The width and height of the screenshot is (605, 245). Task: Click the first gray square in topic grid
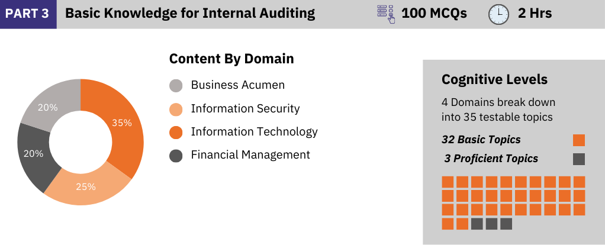(477, 224)
